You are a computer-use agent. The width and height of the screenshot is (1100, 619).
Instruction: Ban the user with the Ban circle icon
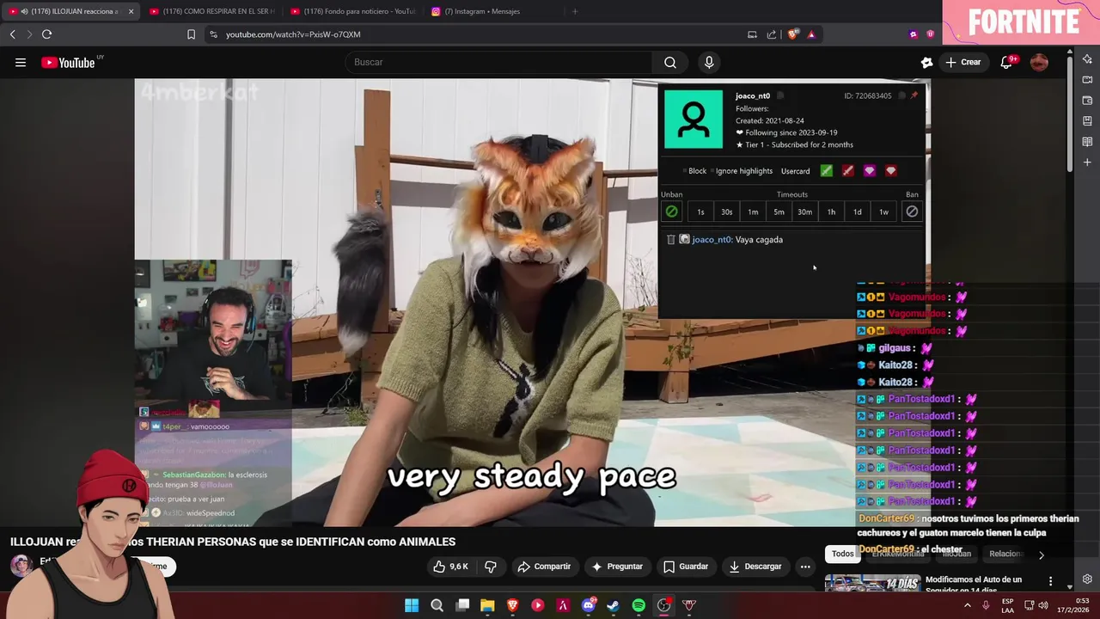coord(912,211)
